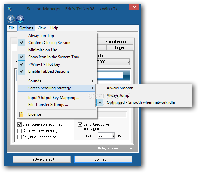Open the Help menu
Screen dimensions: 199x173
coord(54,28)
